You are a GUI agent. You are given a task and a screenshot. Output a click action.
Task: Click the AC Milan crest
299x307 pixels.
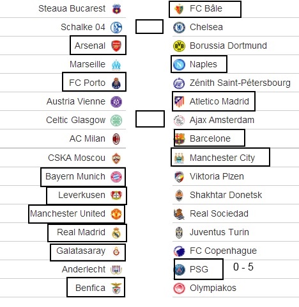click(x=116, y=139)
